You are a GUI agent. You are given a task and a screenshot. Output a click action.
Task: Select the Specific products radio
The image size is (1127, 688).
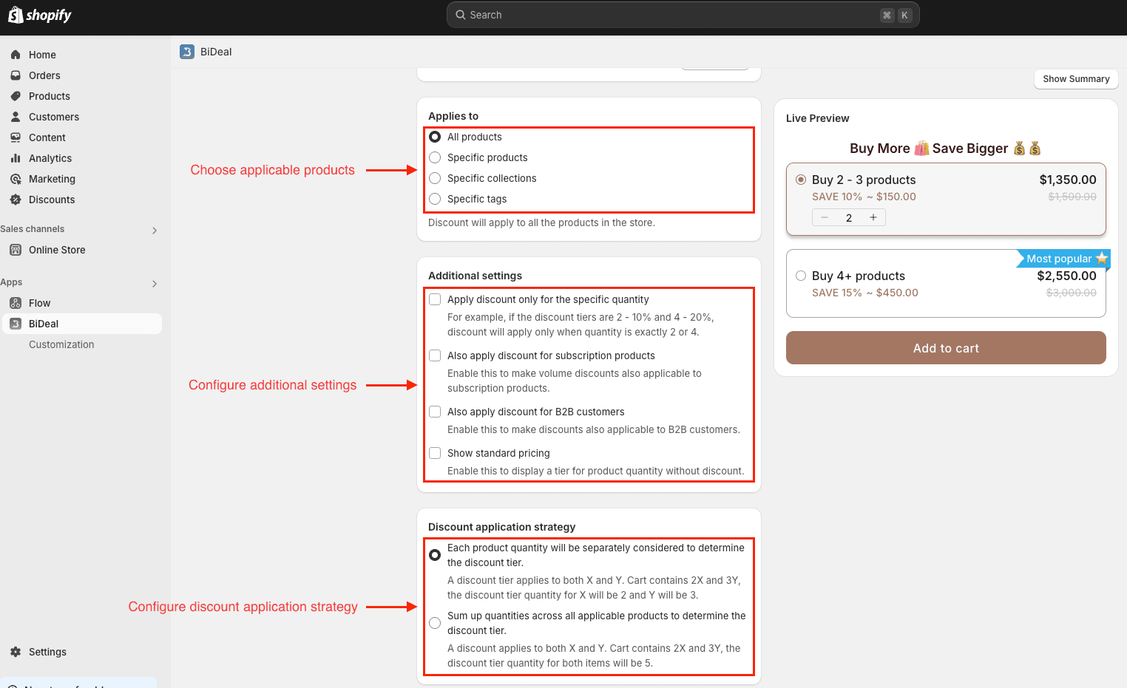point(435,157)
